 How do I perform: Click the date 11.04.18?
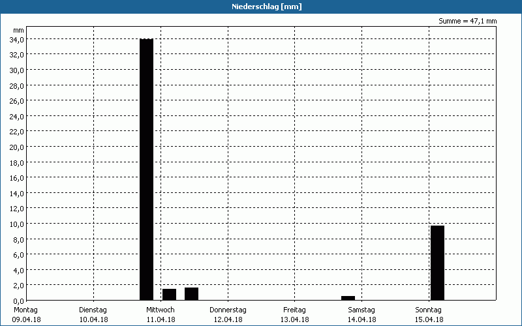(x=161, y=319)
